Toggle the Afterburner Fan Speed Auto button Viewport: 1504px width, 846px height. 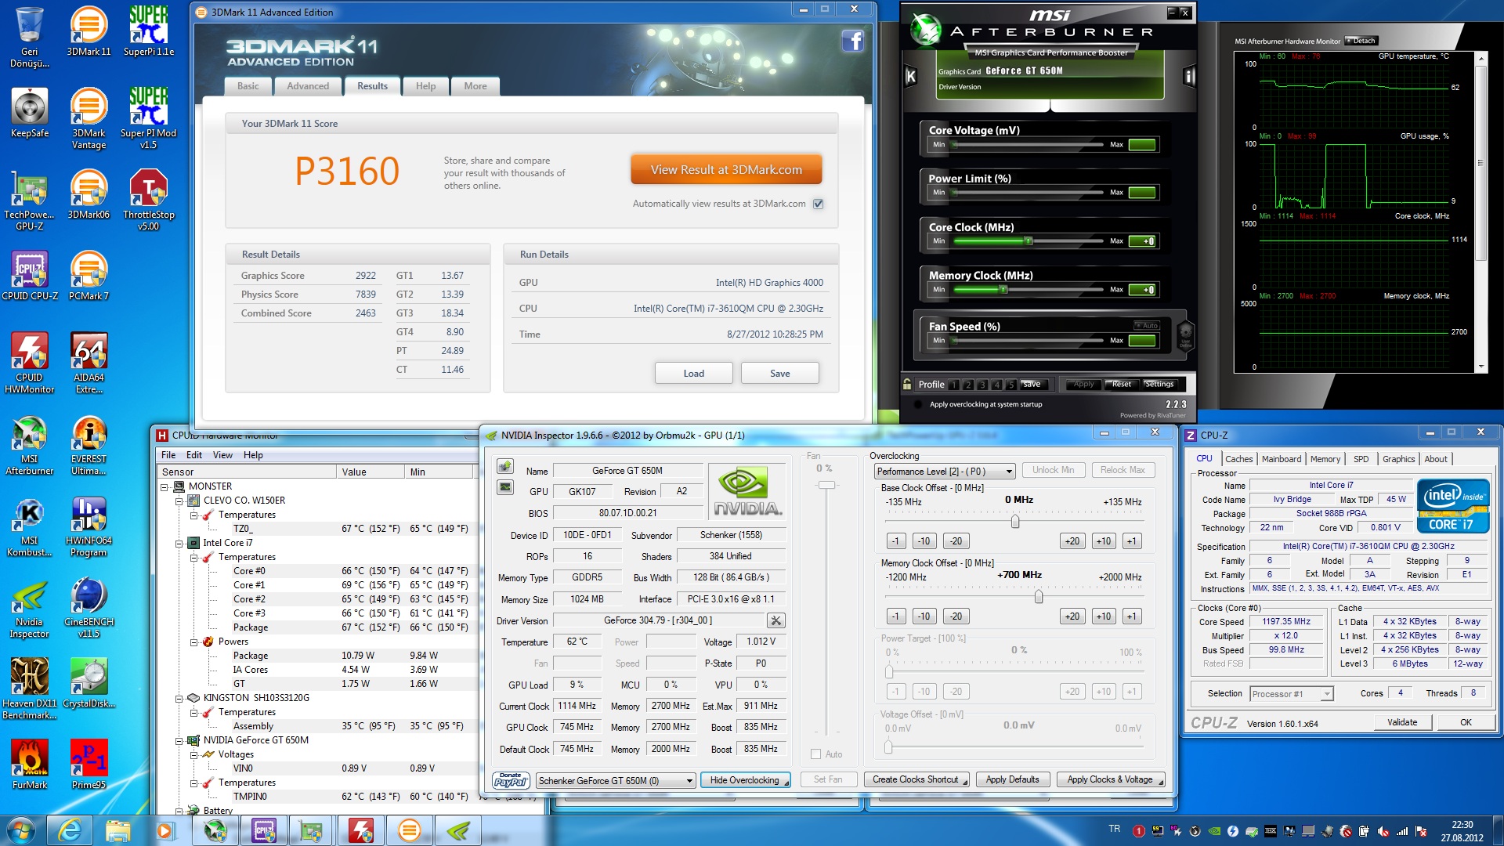(x=1147, y=325)
